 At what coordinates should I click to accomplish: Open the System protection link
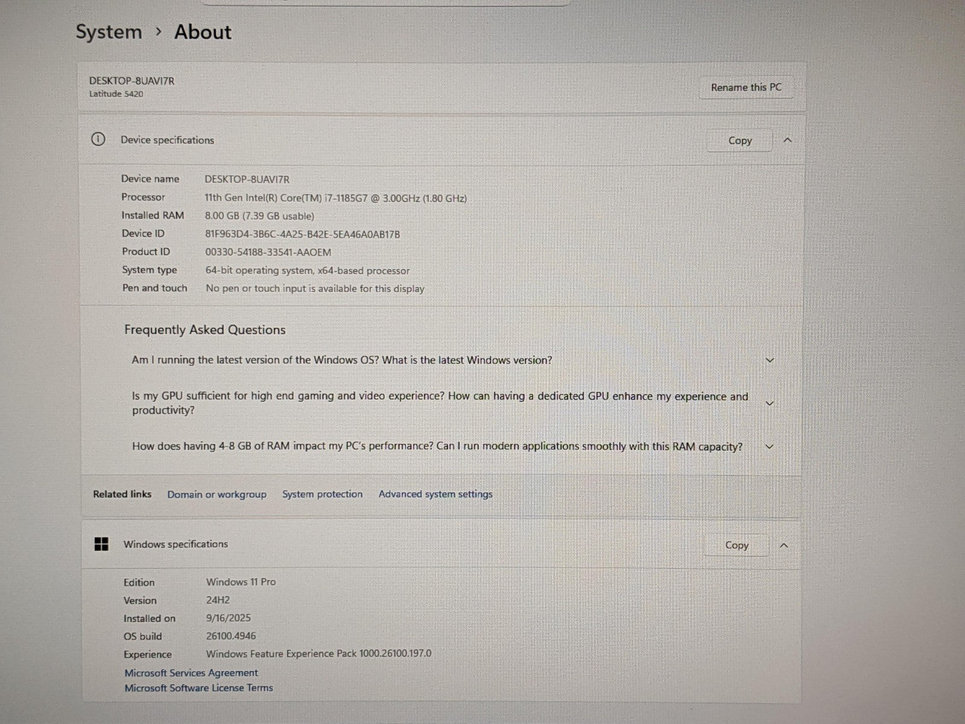point(322,494)
